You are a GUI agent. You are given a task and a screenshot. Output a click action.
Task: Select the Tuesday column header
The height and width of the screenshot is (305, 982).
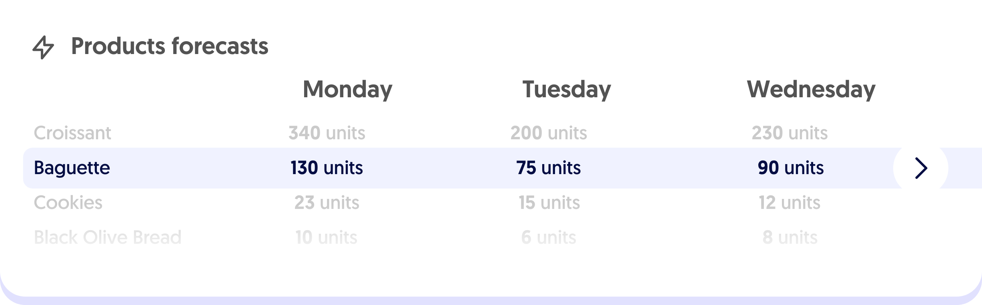coord(567,90)
